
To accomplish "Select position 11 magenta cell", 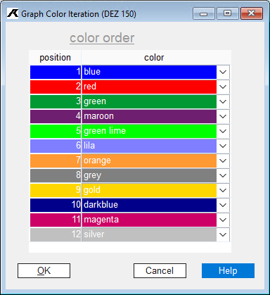I will click(x=56, y=220).
